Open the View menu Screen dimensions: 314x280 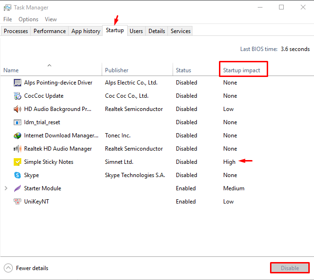pos(51,19)
